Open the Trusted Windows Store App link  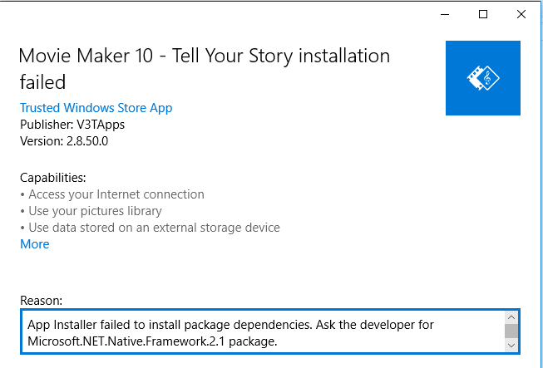coord(96,108)
